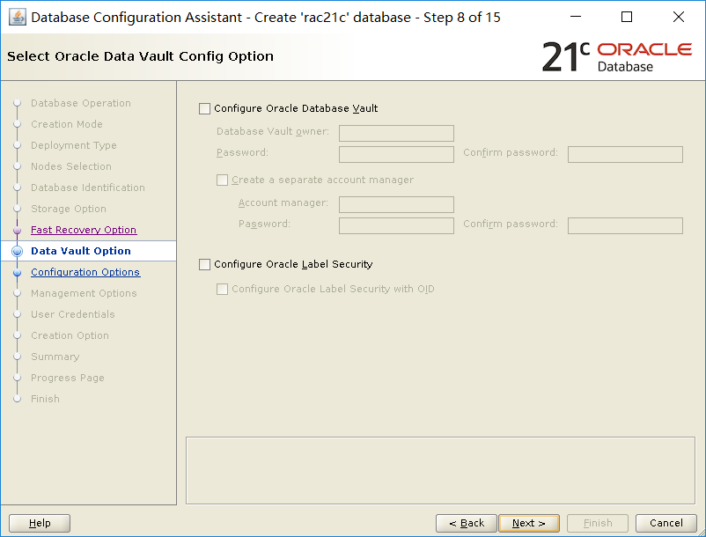
Task: Click the disabled Finish button
Action: 598,524
